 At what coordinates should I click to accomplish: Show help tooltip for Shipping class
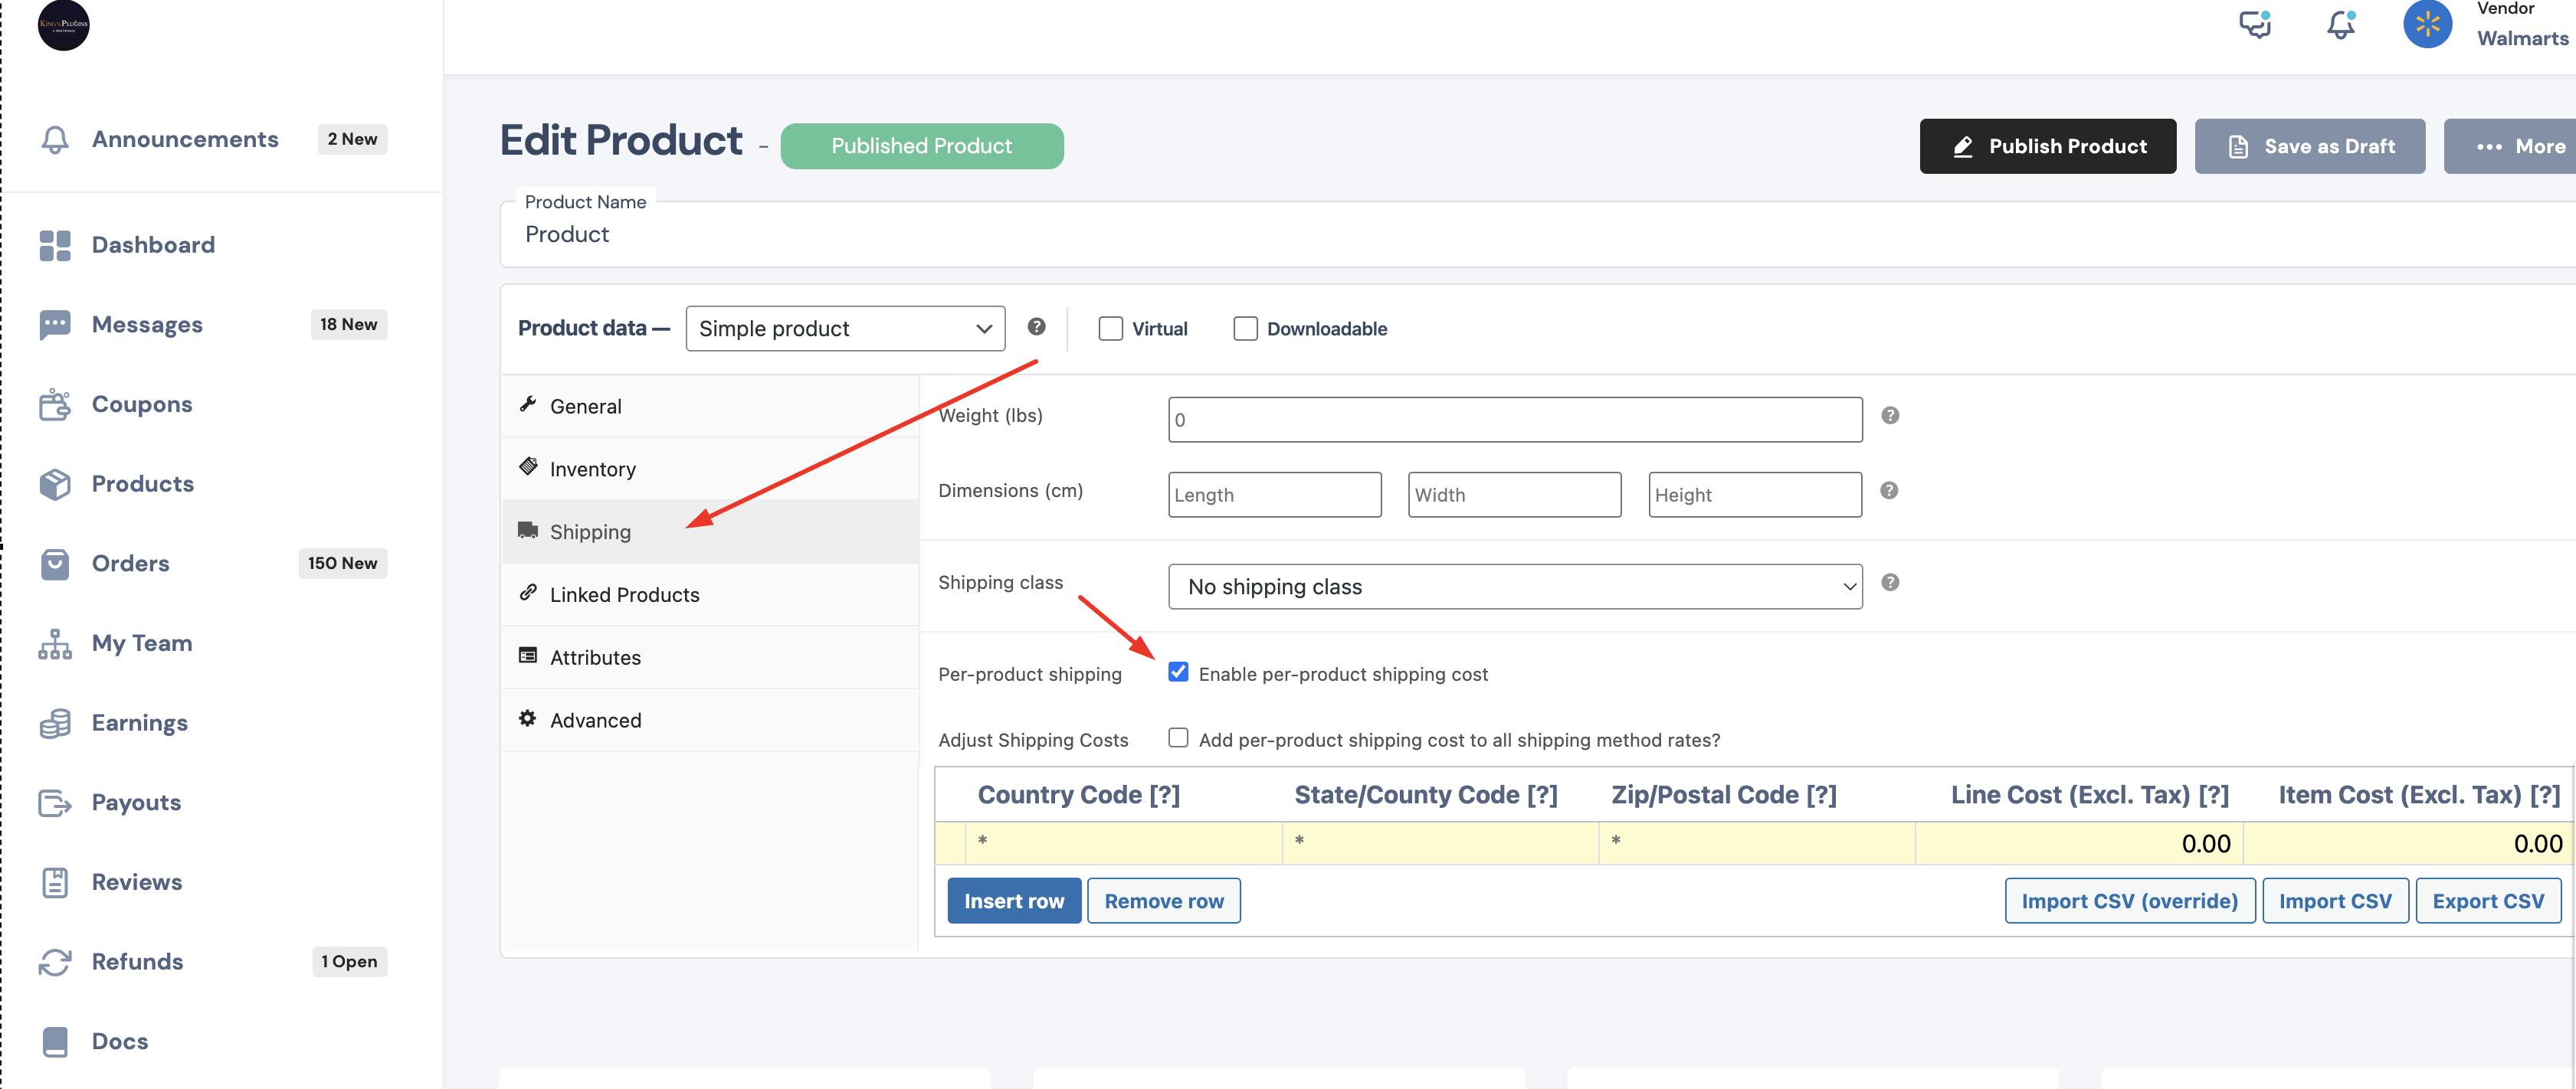[1889, 583]
